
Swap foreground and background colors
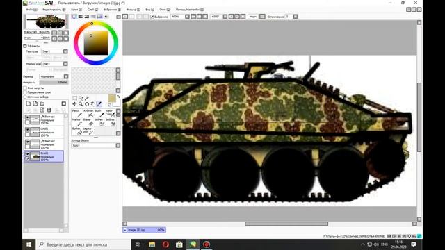(x=118, y=97)
